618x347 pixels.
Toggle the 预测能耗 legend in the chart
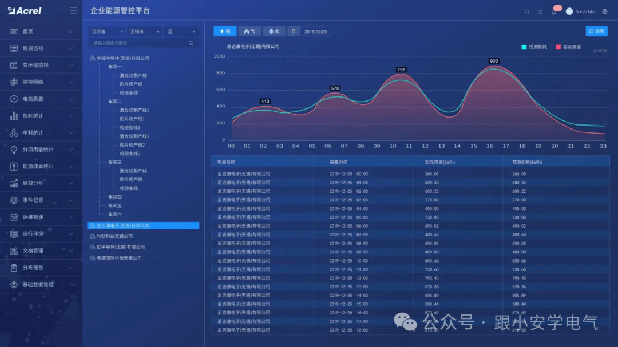pos(534,47)
